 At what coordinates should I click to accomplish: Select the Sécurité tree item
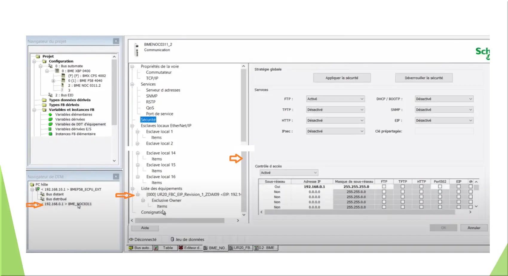coord(148,120)
